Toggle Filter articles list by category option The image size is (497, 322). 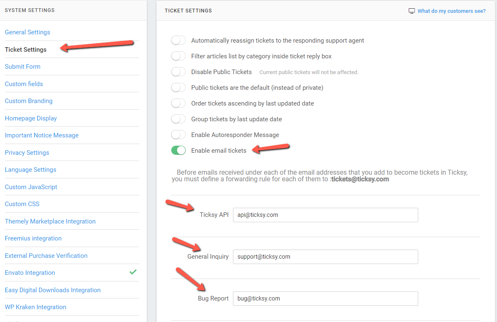[x=178, y=56]
